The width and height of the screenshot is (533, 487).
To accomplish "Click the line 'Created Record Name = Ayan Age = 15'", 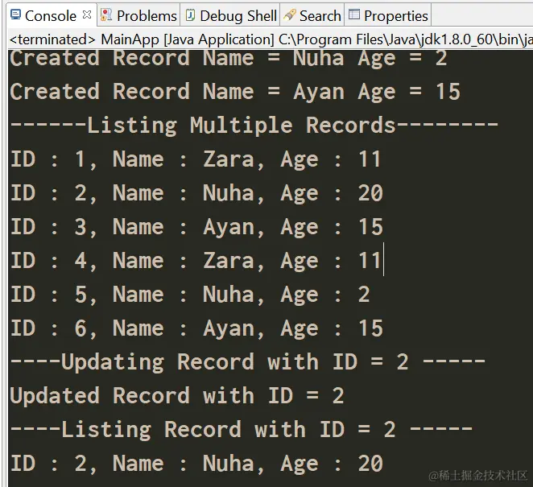I will coord(235,92).
